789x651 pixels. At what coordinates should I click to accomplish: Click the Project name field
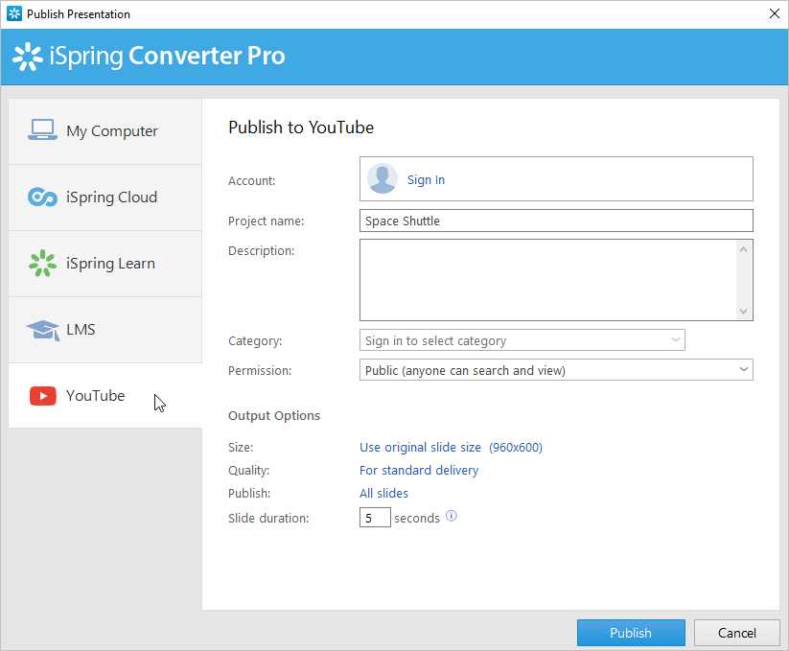coord(556,221)
